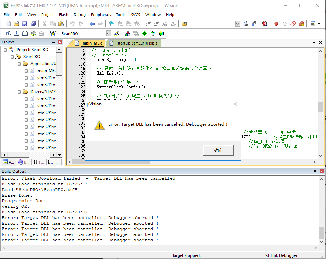The width and height of the screenshot is (326, 259).
Task: Open the Debug menu
Action: [x=79, y=15]
